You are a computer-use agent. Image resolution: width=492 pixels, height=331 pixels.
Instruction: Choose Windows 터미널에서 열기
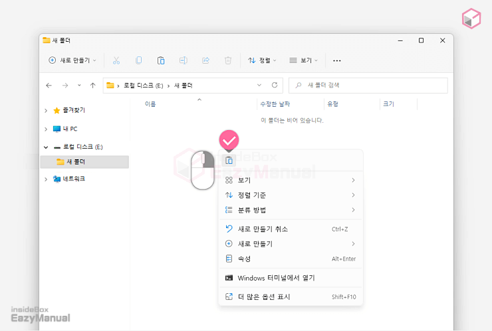[x=291, y=278]
